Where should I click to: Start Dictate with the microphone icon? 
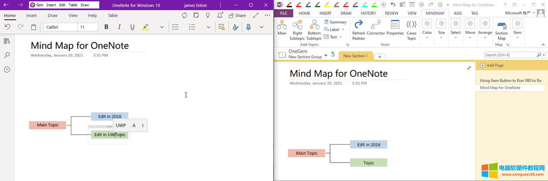[249, 27]
